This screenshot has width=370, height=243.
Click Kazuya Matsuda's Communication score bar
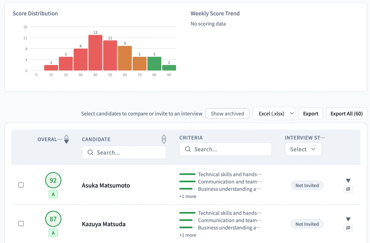(x=187, y=220)
